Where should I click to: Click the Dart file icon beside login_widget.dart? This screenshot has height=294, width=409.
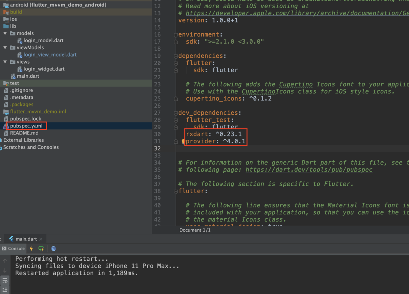(20, 69)
